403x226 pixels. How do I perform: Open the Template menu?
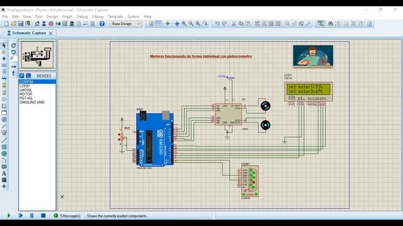[115, 17]
